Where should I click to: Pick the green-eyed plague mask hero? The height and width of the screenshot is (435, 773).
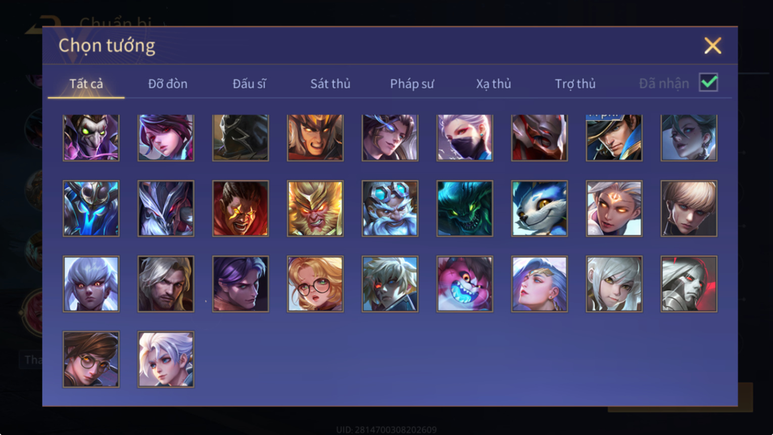[91, 137]
